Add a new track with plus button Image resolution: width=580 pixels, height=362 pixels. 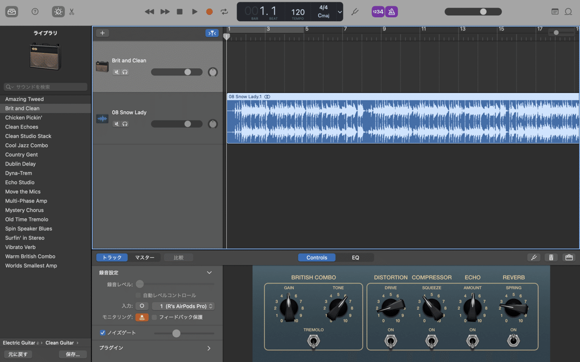[102, 33]
